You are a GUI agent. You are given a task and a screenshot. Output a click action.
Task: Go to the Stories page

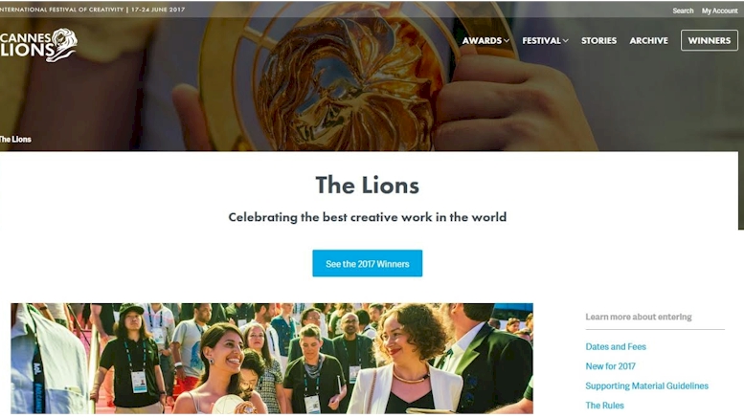pos(598,41)
